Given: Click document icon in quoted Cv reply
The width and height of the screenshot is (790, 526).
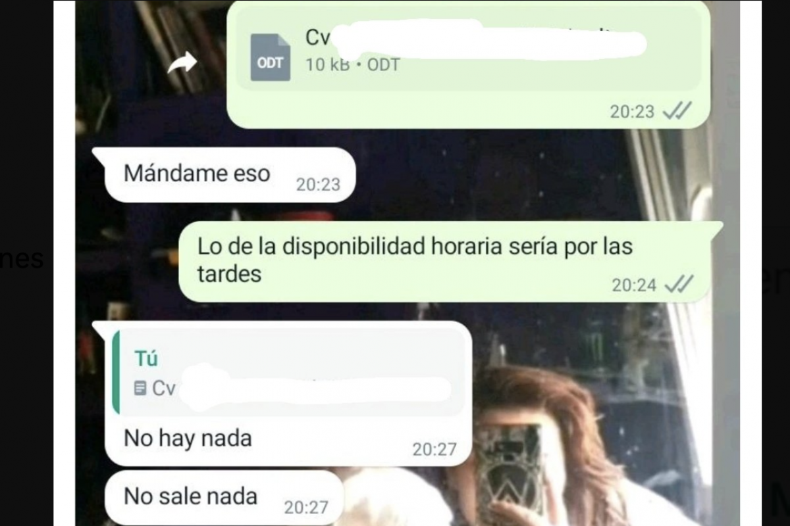Looking at the screenshot, I should pyautogui.click(x=140, y=389).
